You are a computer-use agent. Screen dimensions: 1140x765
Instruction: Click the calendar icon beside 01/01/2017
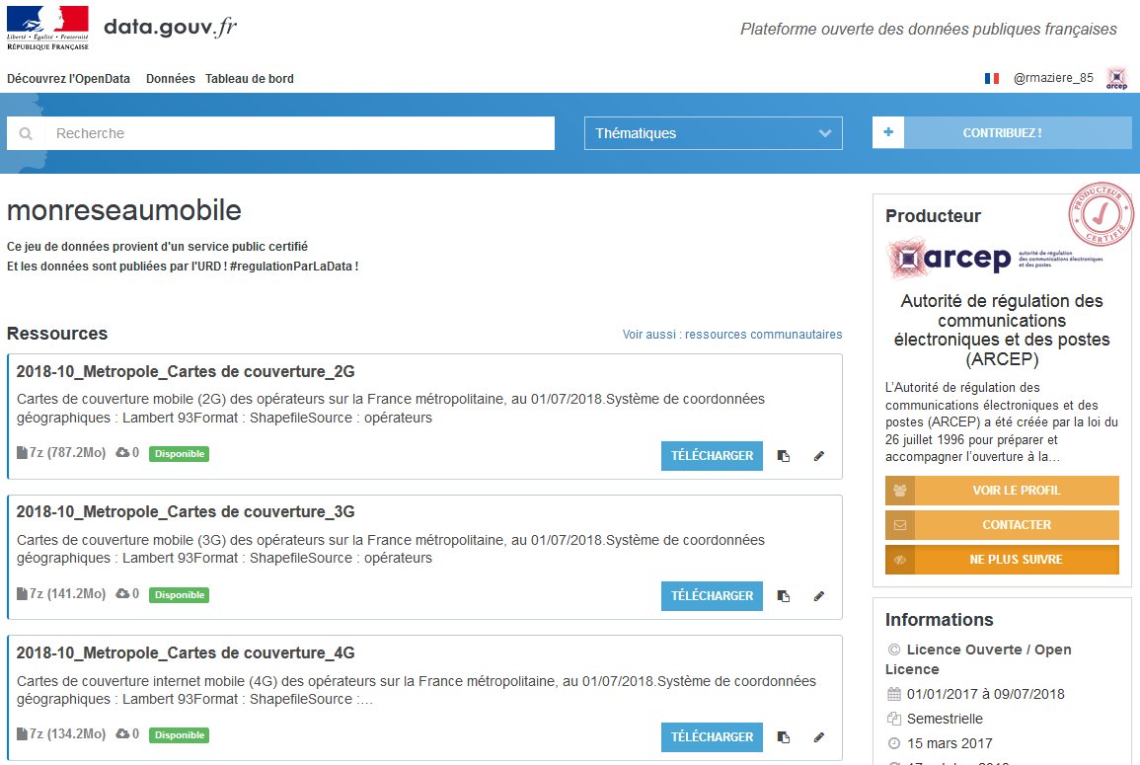(894, 695)
